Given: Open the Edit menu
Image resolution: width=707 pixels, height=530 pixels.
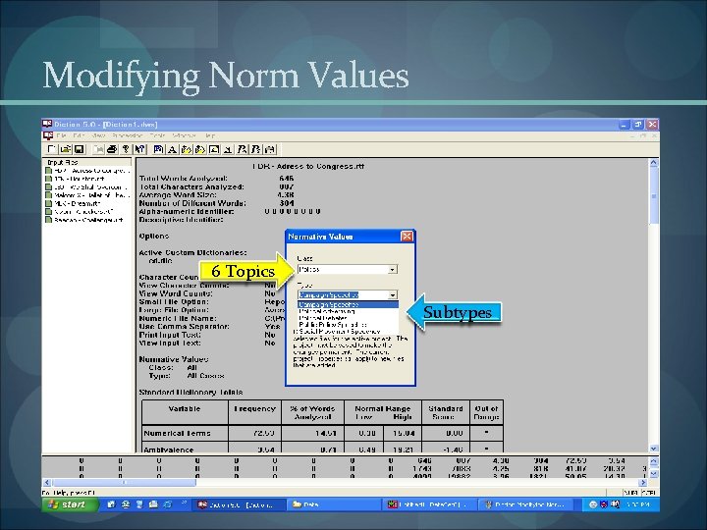Looking at the screenshot, I should tap(79, 135).
